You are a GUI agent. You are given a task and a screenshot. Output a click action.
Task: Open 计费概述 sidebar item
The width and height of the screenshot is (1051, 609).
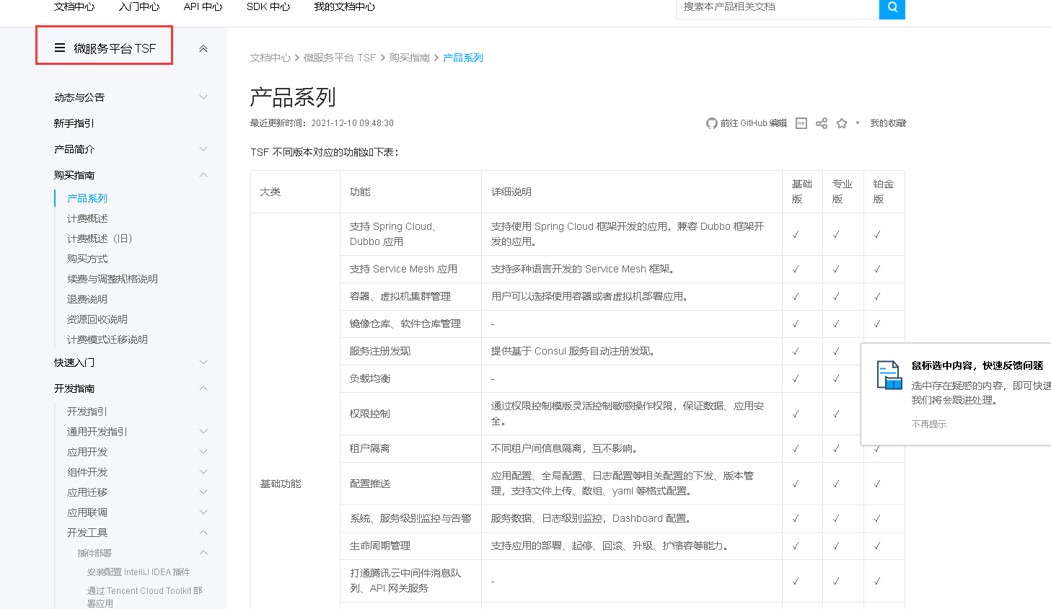coord(87,218)
